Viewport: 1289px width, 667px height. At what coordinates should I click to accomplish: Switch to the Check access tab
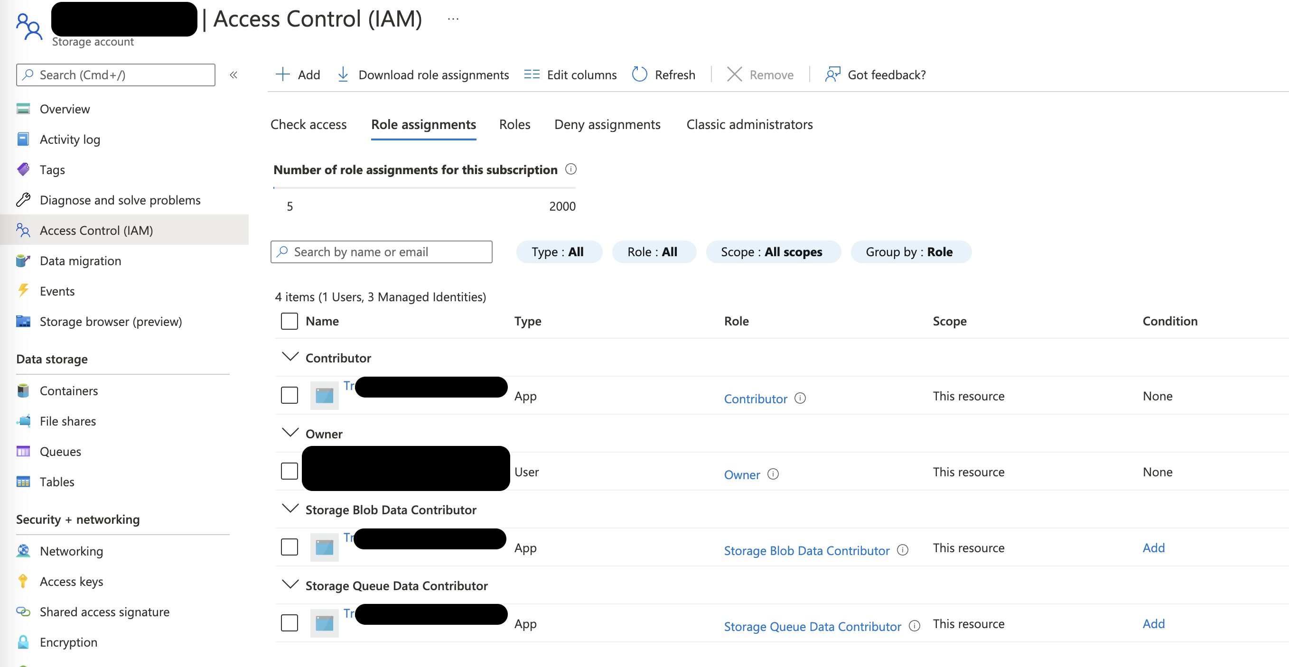(309, 124)
